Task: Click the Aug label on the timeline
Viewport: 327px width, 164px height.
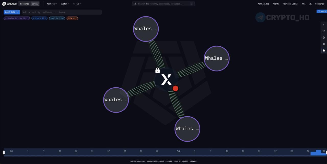Action: (x=178, y=151)
